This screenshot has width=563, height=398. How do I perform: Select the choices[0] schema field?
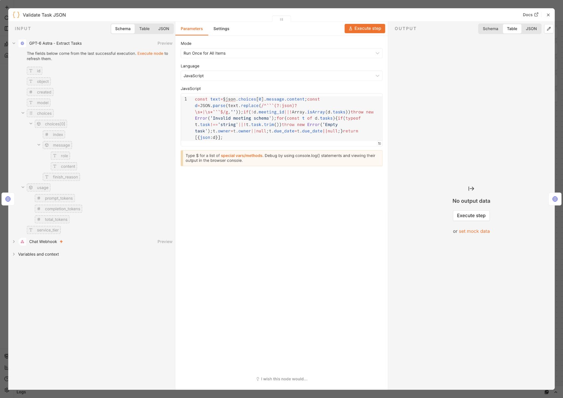click(x=51, y=124)
